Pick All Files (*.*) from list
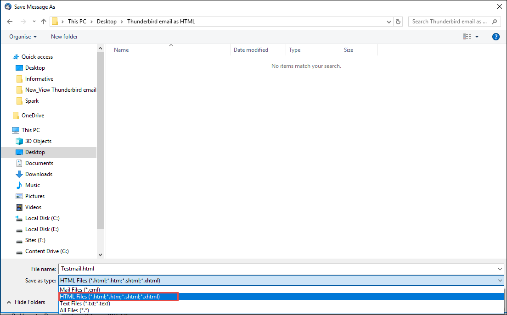The width and height of the screenshot is (507, 315). point(74,310)
